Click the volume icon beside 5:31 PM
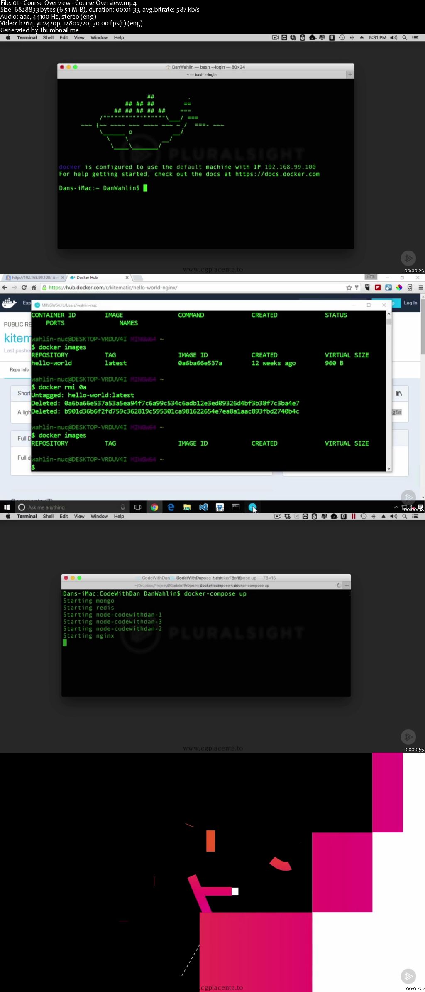Image resolution: width=425 pixels, height=992 pixels. pos(393,38)
